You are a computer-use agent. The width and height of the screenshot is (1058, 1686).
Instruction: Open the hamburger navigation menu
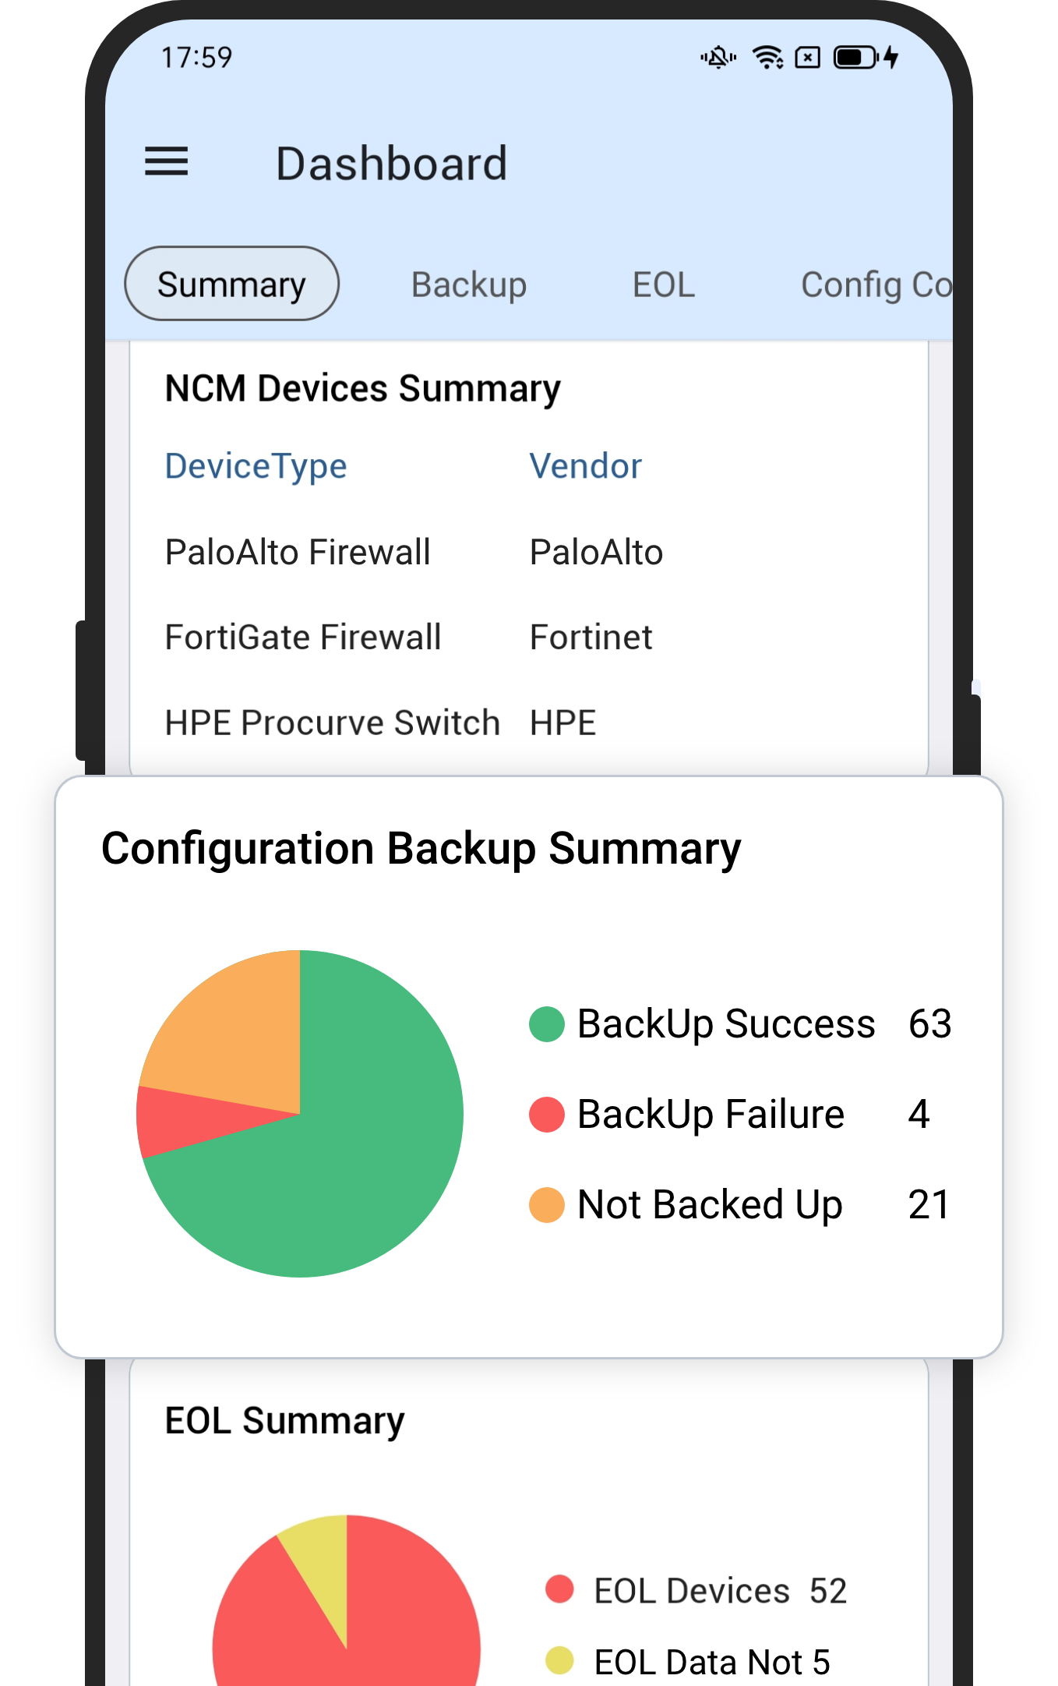tap(166, 161)
